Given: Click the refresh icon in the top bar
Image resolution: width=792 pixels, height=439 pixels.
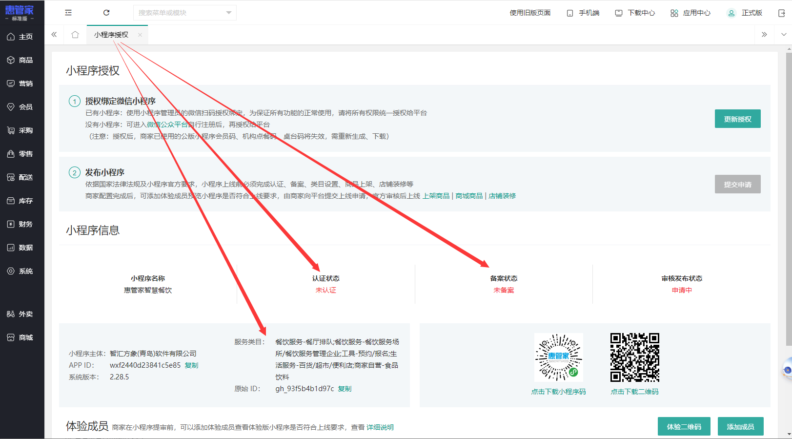Looking at the screenshot, I should [x=106, y=13].
